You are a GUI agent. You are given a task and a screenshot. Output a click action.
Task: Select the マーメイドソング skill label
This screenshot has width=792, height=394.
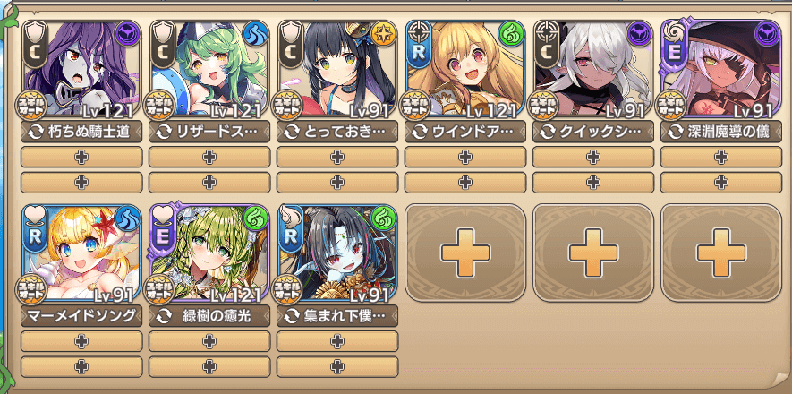click(x=81, y=316)
